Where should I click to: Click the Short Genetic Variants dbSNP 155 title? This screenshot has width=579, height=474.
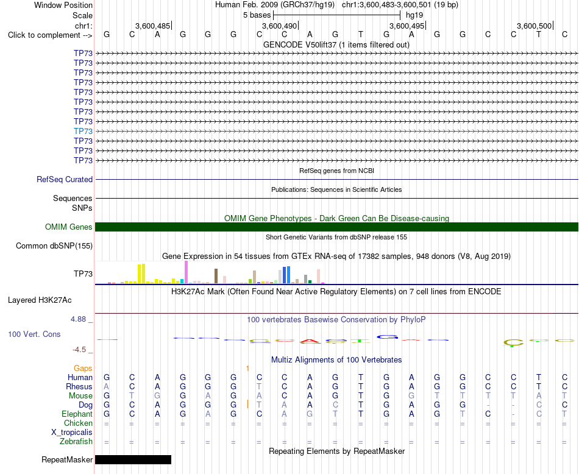336,237
